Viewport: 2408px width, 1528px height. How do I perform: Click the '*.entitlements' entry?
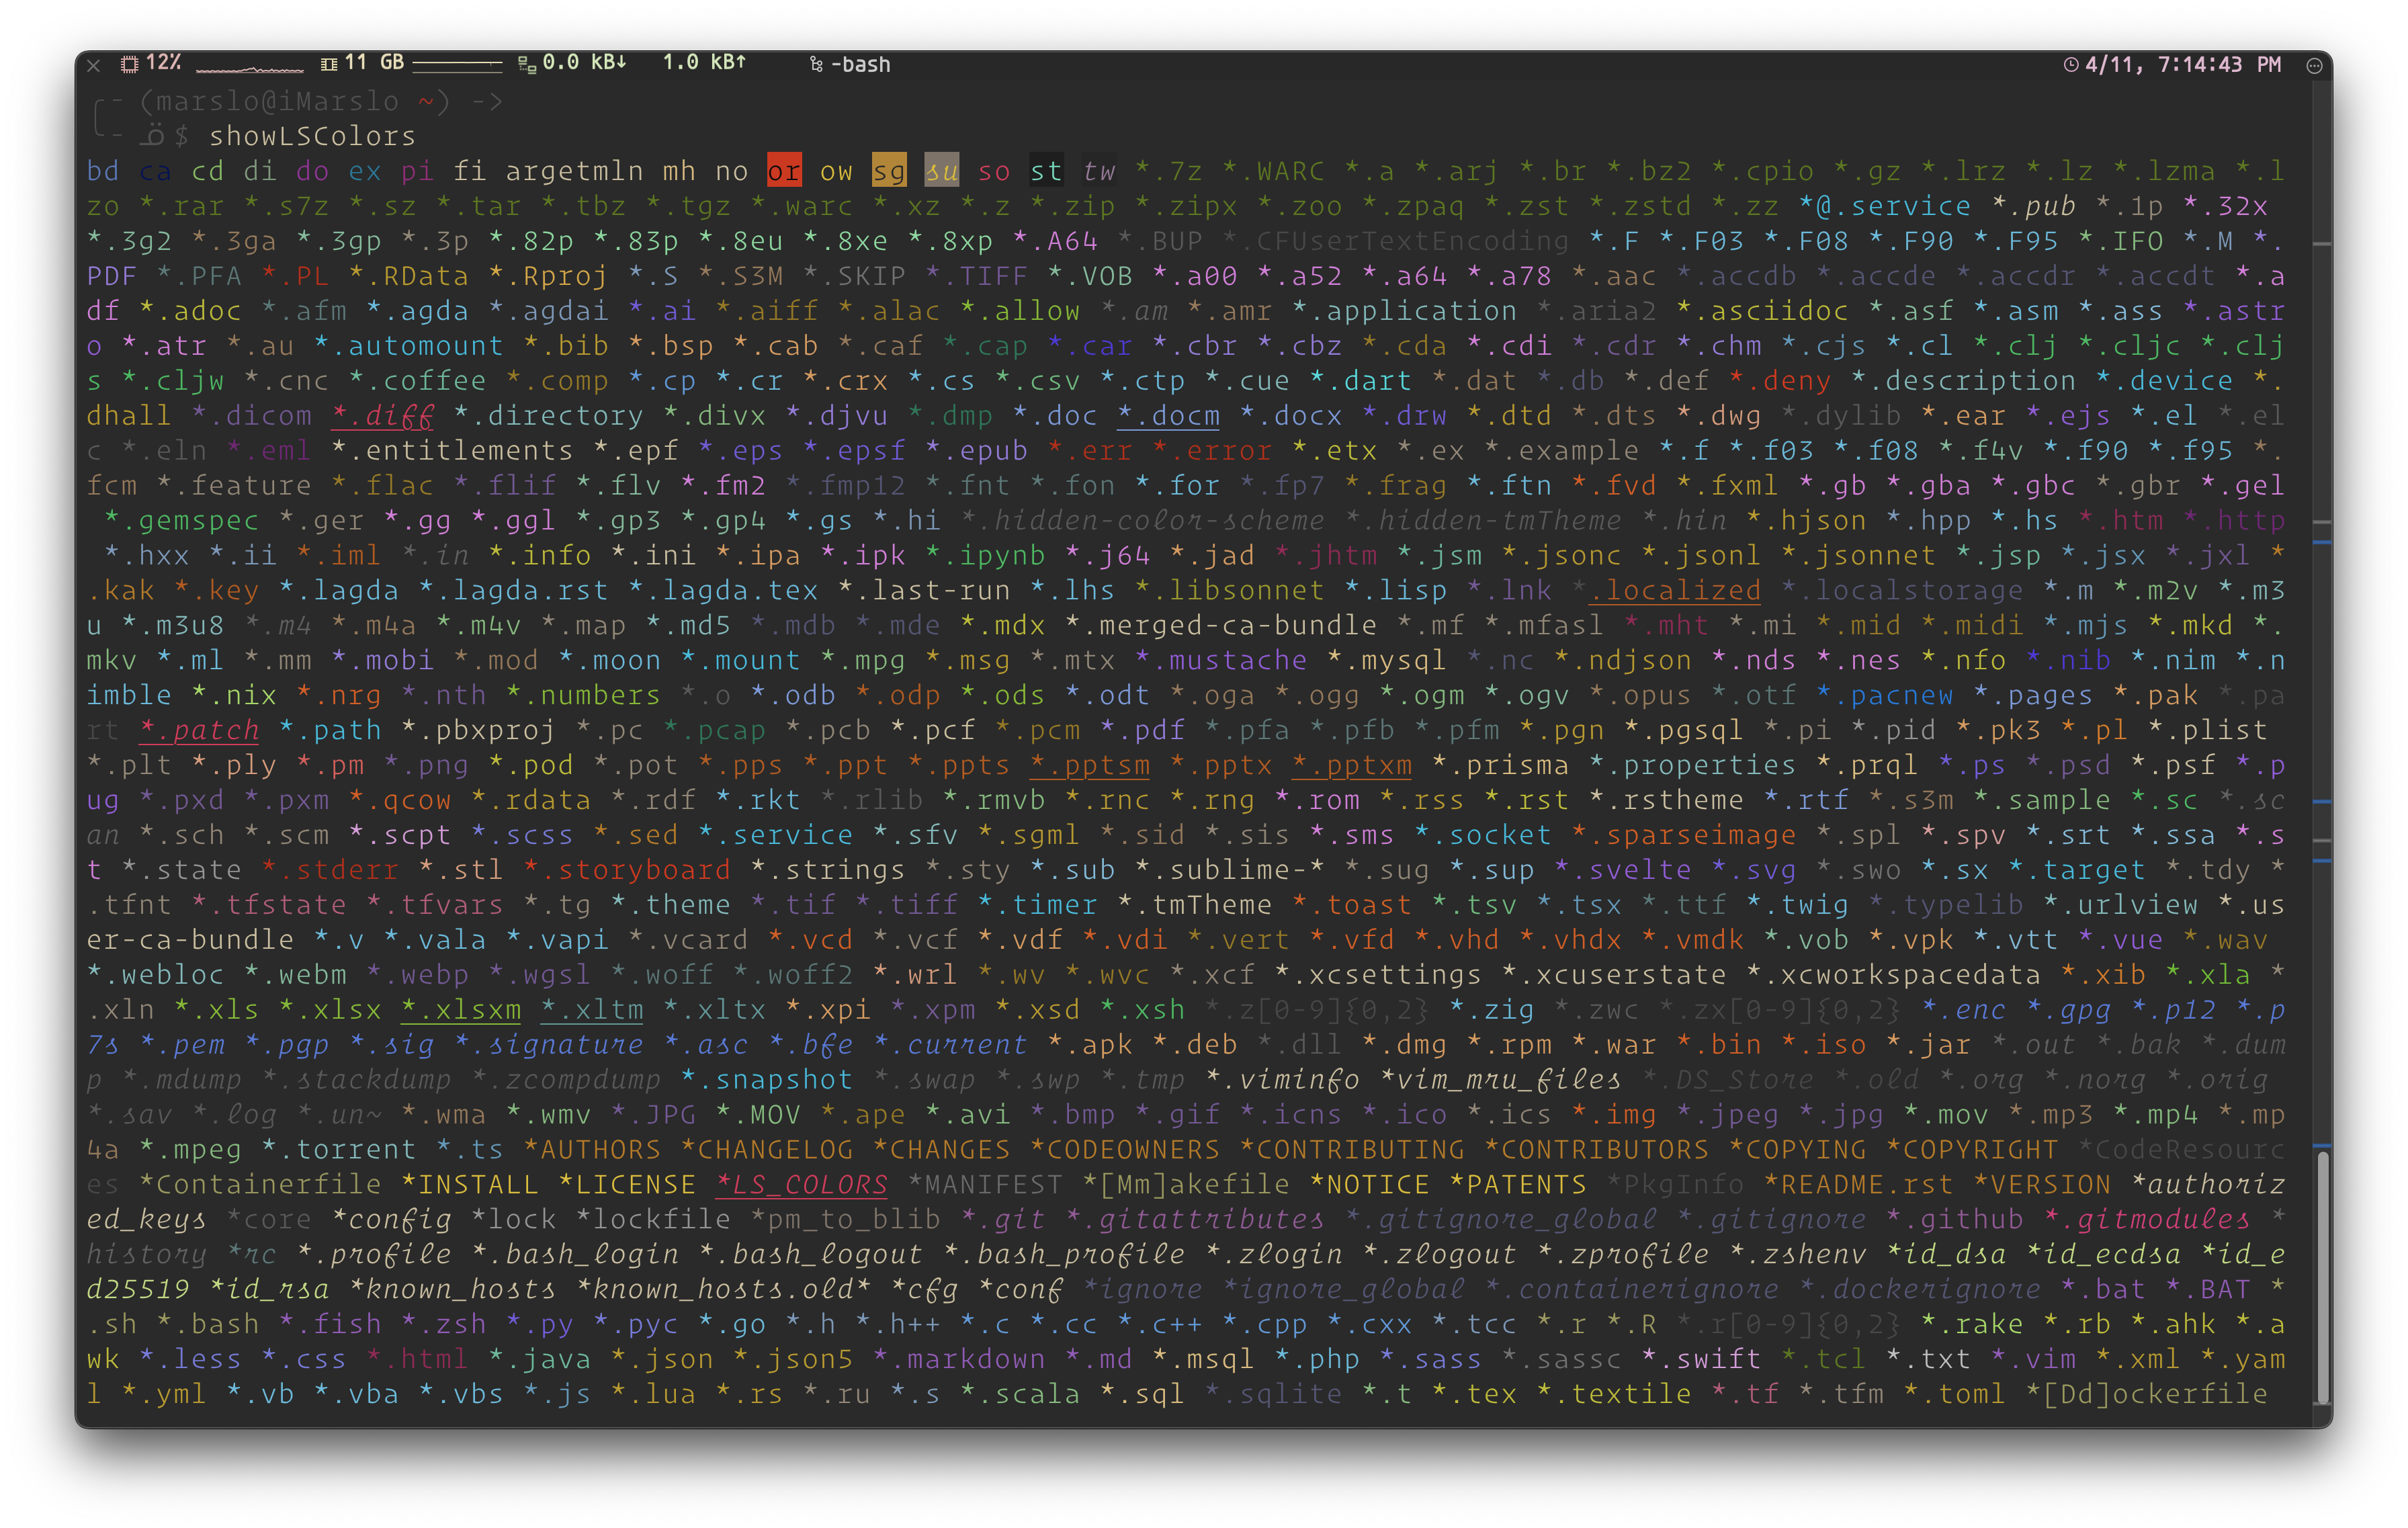coord(452,451)
